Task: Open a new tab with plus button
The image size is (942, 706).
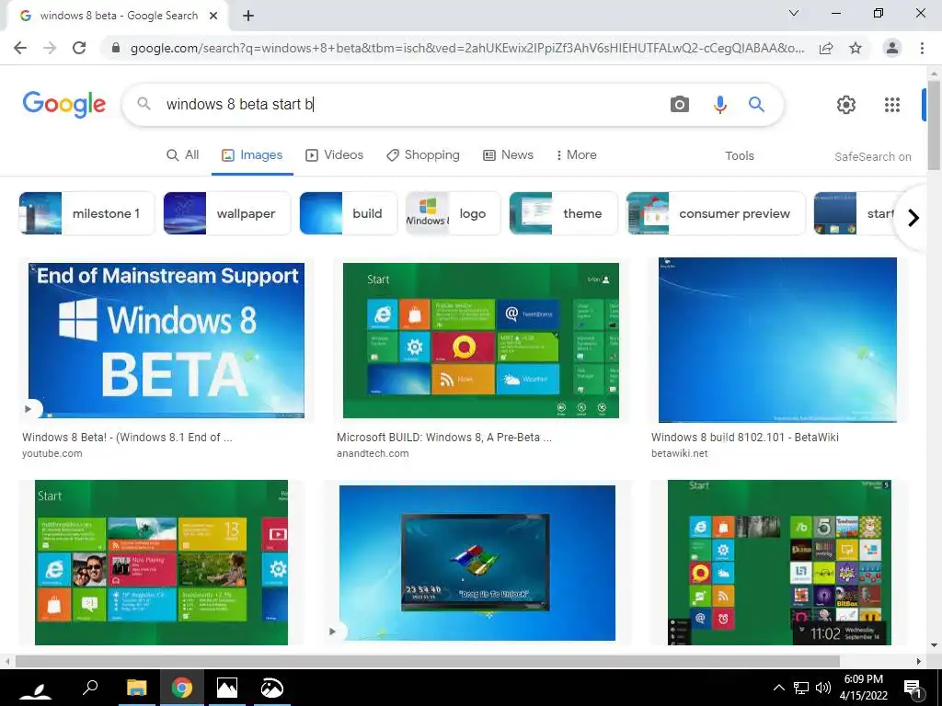Action: pyautogui.click(x=248, y=17)
